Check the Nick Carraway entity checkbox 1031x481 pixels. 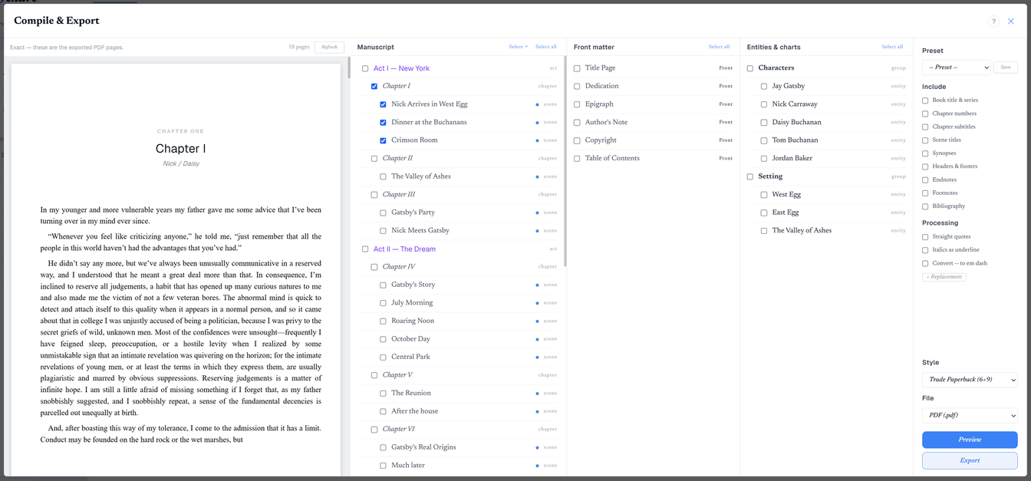pyautogui.click(x=764, y=104)
